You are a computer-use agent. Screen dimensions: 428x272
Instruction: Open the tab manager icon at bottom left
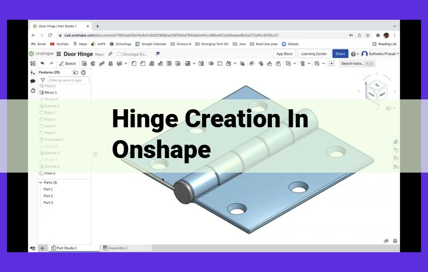pos(33,248)
